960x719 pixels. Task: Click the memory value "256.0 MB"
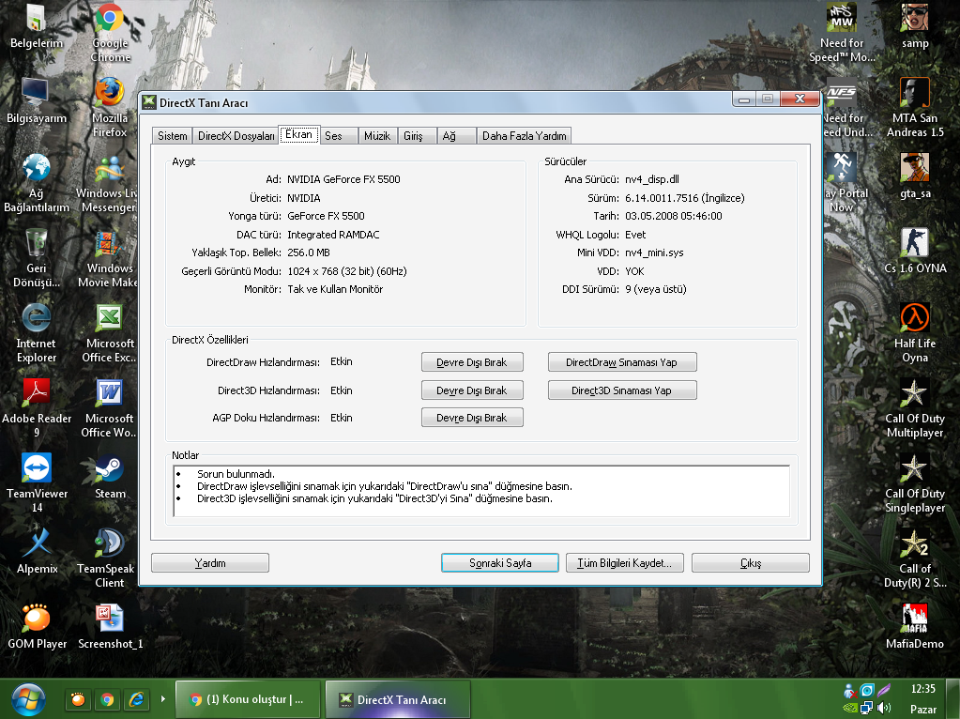point(309,252)
